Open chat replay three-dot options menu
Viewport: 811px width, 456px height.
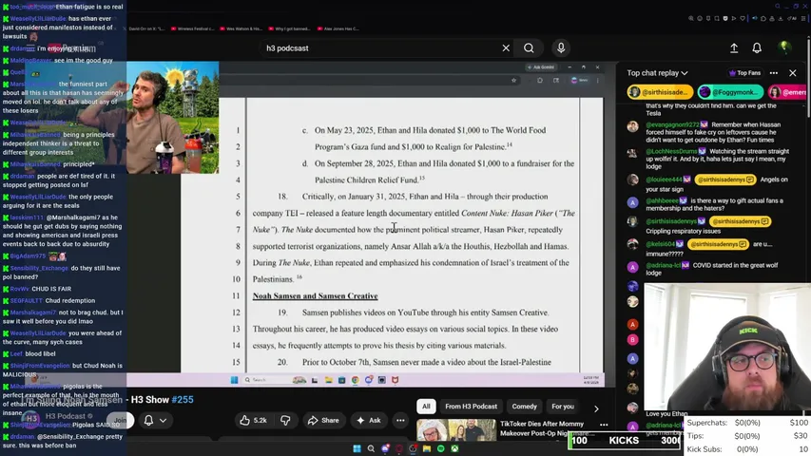[774, 73]
